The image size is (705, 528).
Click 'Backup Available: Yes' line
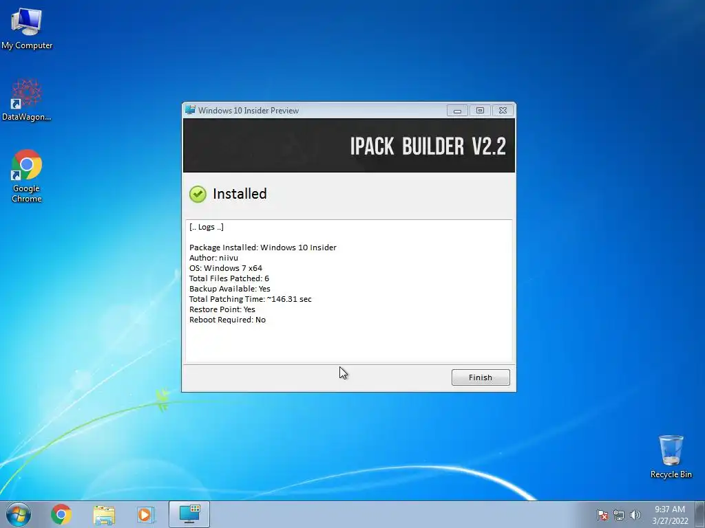pos(230,289)
